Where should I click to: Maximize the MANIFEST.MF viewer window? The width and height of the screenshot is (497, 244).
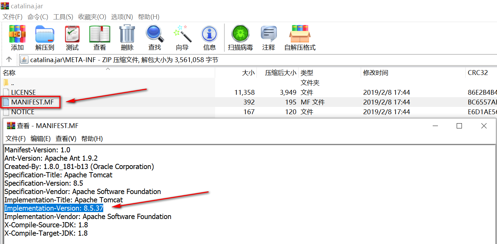[459, 126]
